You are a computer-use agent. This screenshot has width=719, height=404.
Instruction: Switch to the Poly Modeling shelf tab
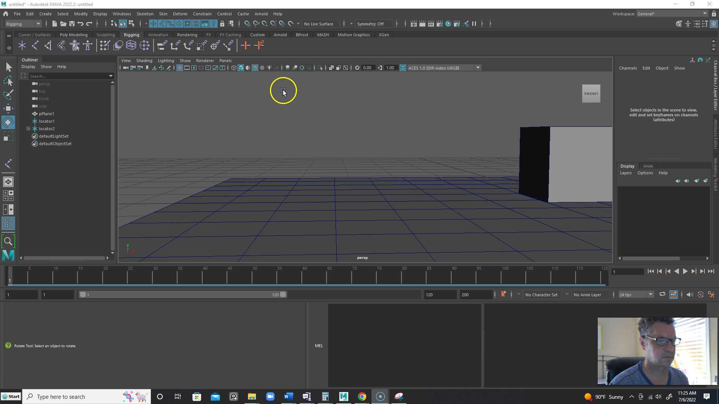(73, 34)
